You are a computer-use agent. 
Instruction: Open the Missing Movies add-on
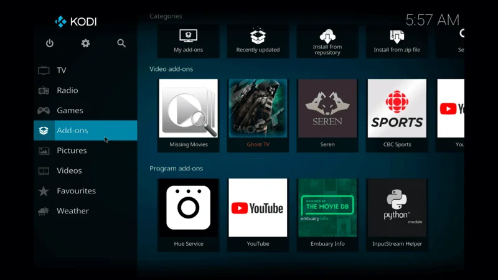189,115
